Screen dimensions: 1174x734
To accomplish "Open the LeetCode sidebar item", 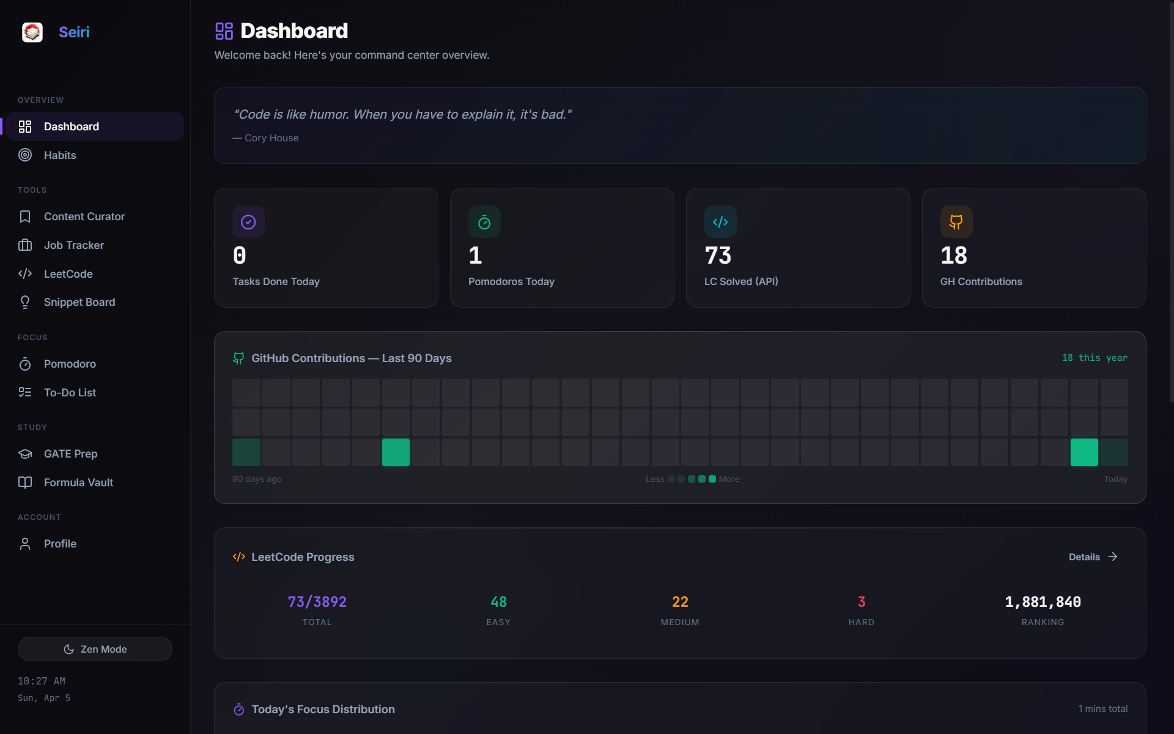I will pyautogui.click(x=68, y=274).
